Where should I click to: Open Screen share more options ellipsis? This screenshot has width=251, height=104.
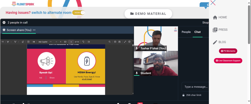pyautogui.click(x=34, y=30)
